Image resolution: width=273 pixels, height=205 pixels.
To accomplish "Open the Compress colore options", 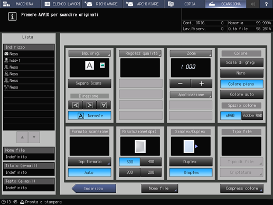I will [x=242, y=189].
